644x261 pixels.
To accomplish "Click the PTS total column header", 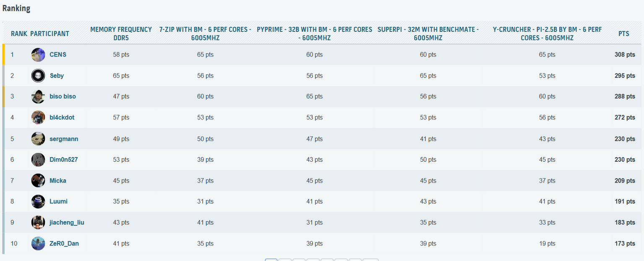I will 623,34.
